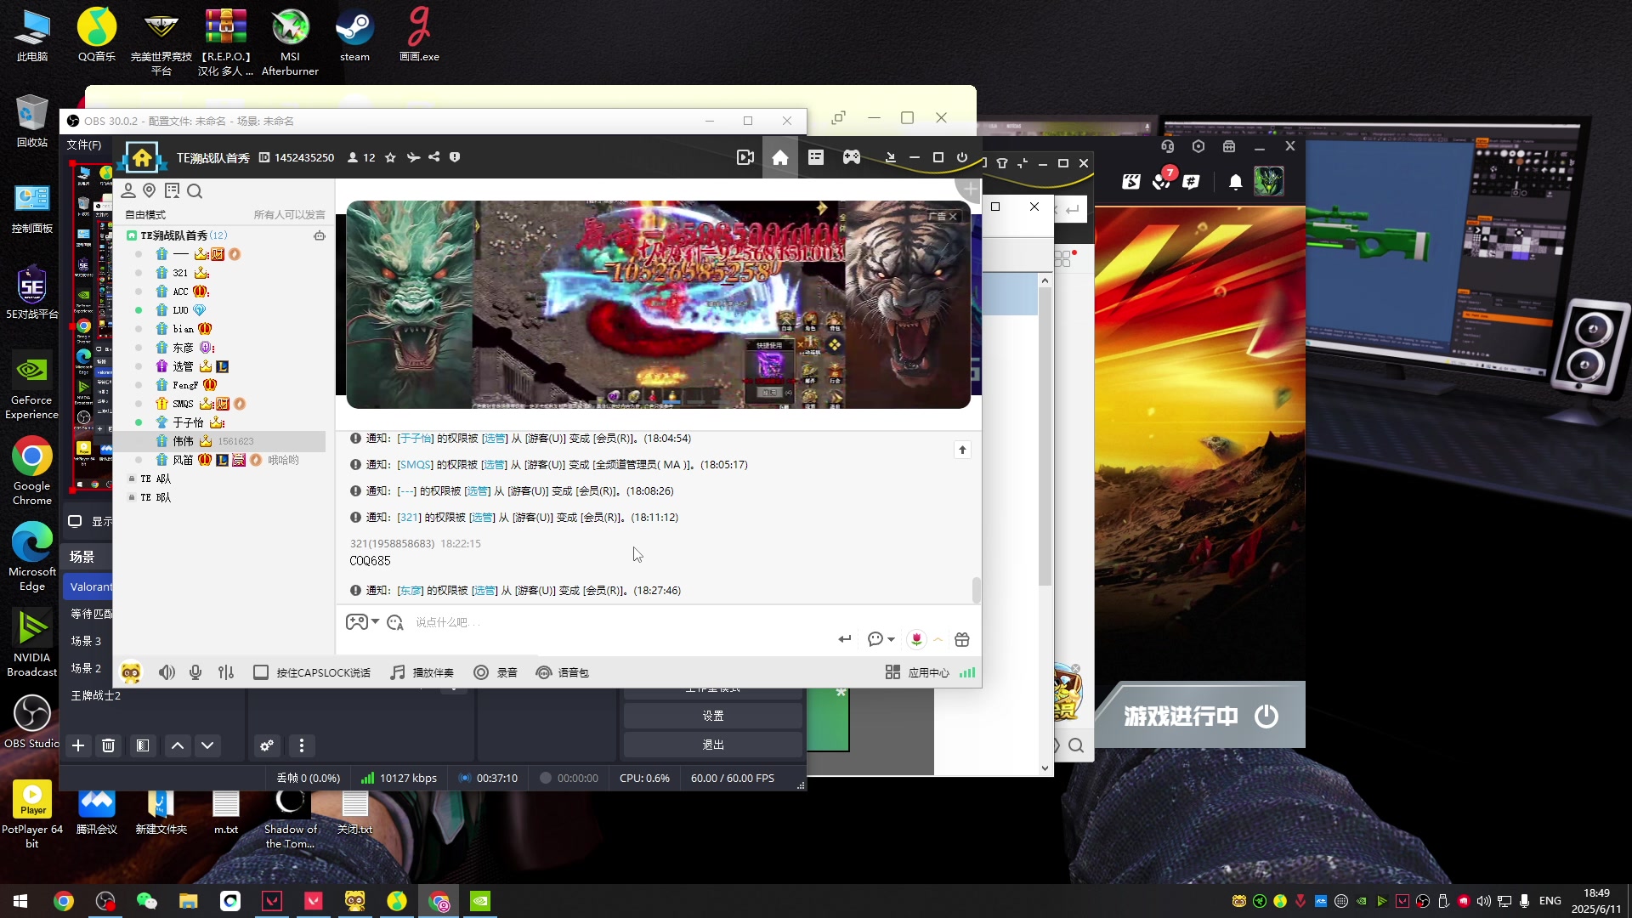Collapse the TE溯战队首秀 channel tree
The width and height of the screenshot is (1632, 918).
point(132,235)
